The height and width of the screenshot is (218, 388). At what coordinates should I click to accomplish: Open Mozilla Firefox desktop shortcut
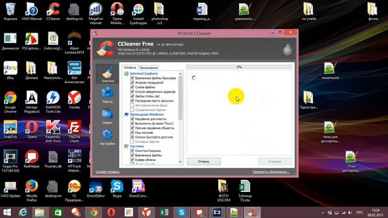(x=32, y=191)
